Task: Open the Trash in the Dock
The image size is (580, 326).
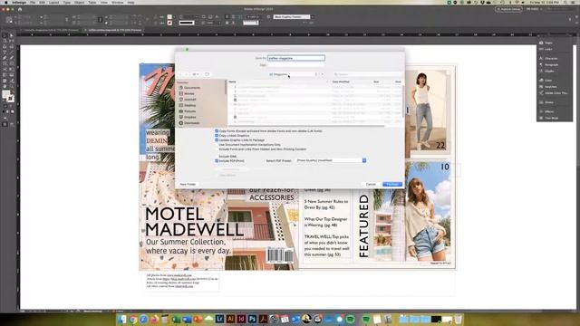Action: click(458, 319)
